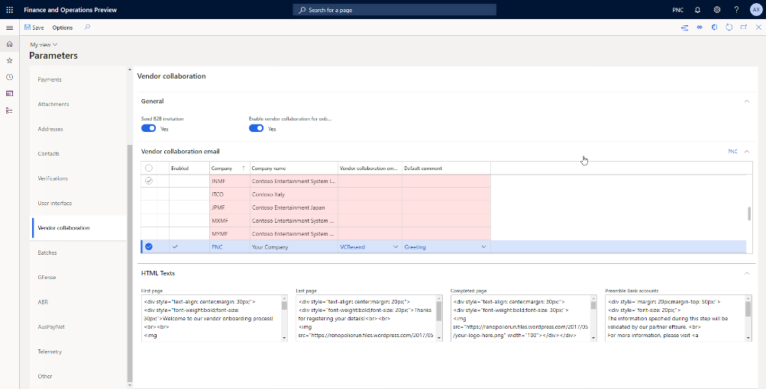Collapse the HTML Texts section
The height and width of the screenshot is (389, 766).
(x=746, y=273)
